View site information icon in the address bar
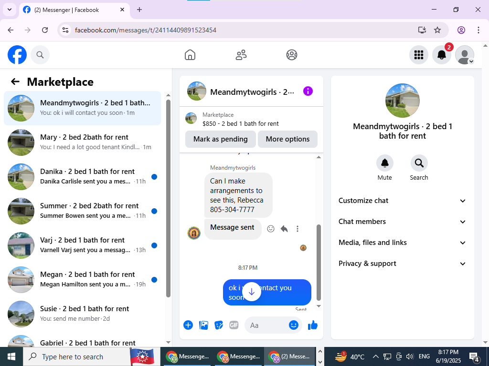The width and height of the screenshot is (489, 366). tap(65, 30)
